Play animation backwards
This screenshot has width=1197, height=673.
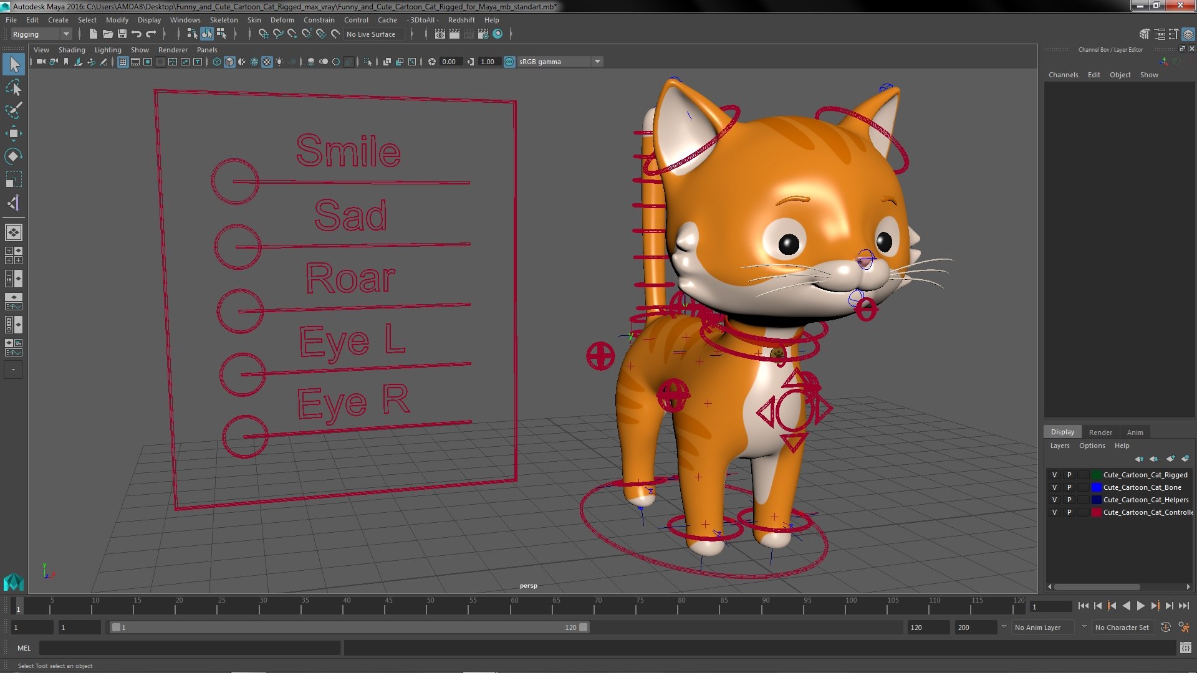coord(1126,606)
